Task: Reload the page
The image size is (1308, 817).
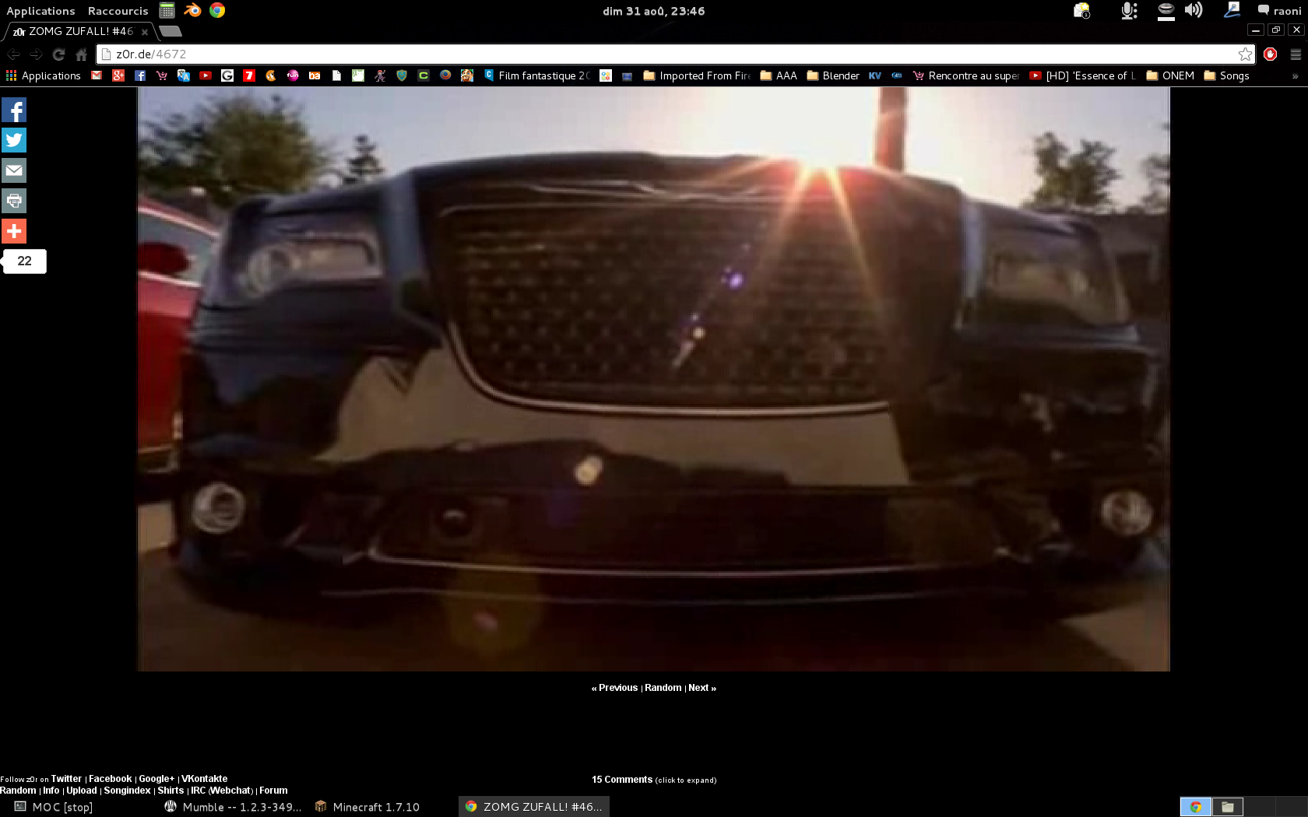Action: tap(58, 54)
